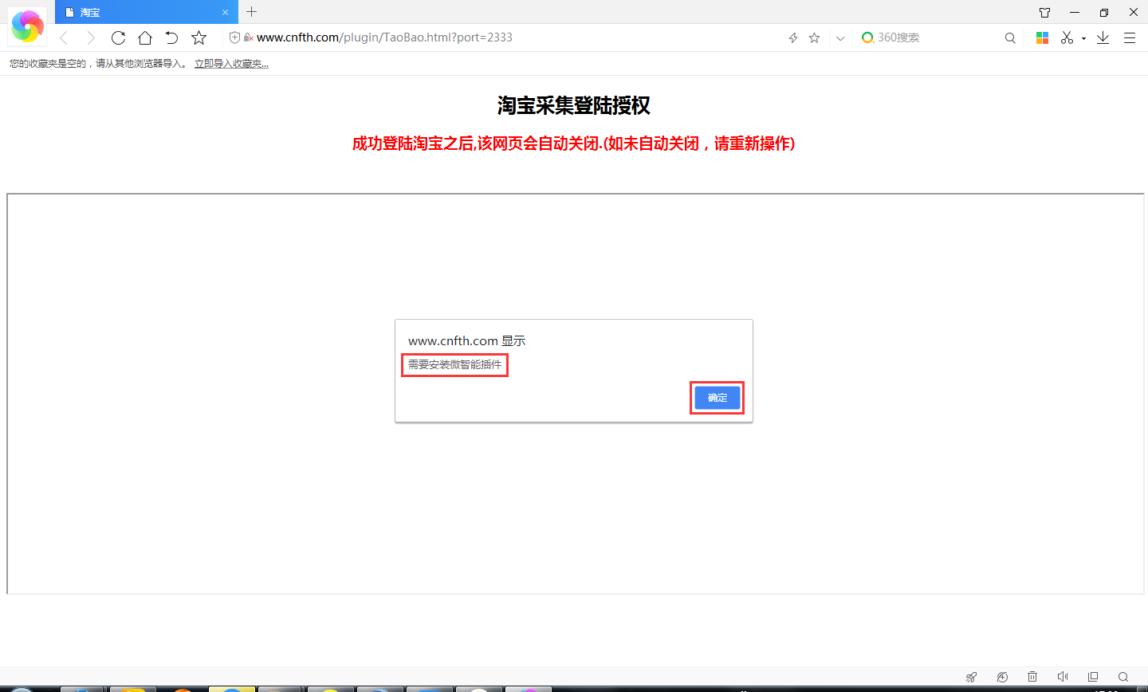This screenshot has width=1148, height=692.
Task: Click 确定 button in the alert dialog
Action: click(x=717, y=398)
